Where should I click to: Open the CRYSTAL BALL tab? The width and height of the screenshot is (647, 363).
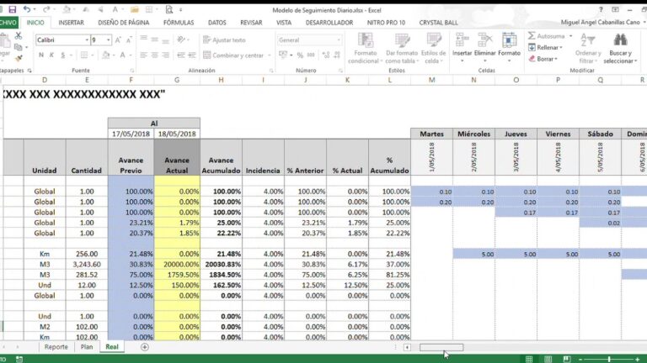point(439,23)
